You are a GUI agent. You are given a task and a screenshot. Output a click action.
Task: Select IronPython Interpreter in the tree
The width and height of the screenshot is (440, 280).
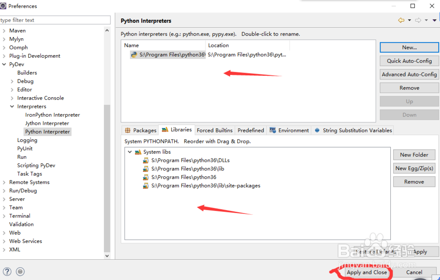52,115
